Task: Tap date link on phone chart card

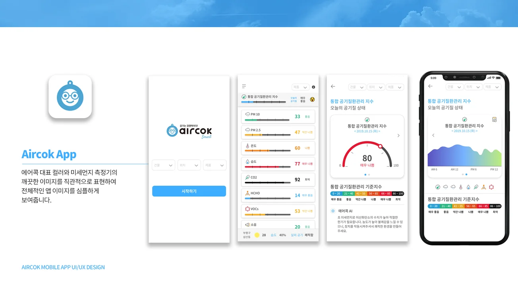Action: click(x=464, y=131)
